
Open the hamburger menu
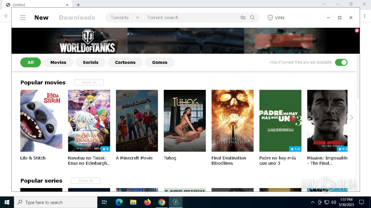(23, 18)
